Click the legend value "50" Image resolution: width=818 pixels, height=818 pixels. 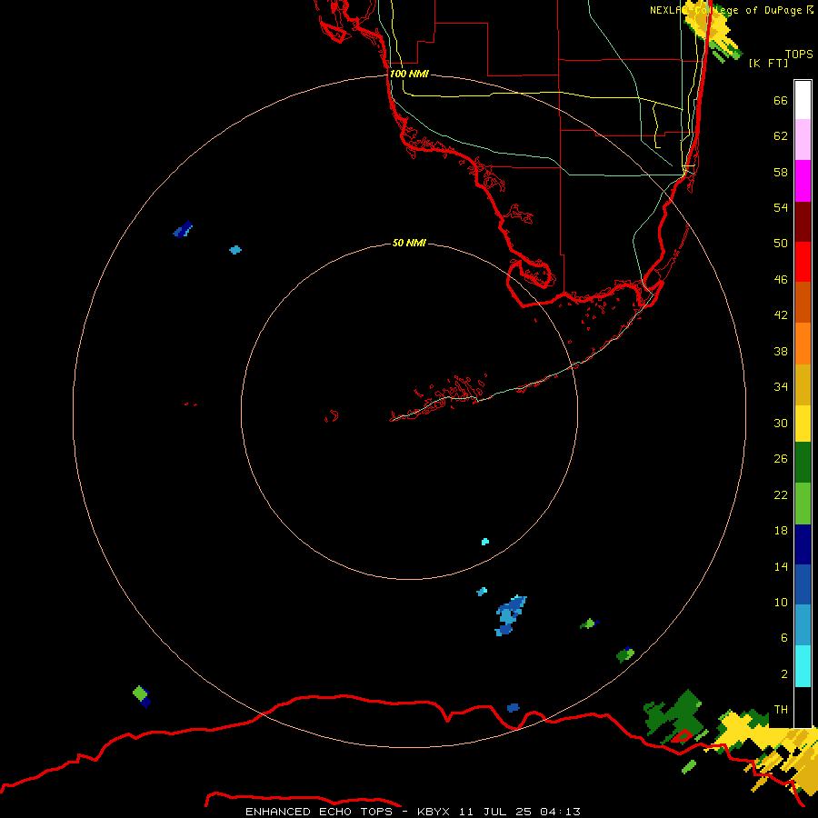(x=781, y=243)
